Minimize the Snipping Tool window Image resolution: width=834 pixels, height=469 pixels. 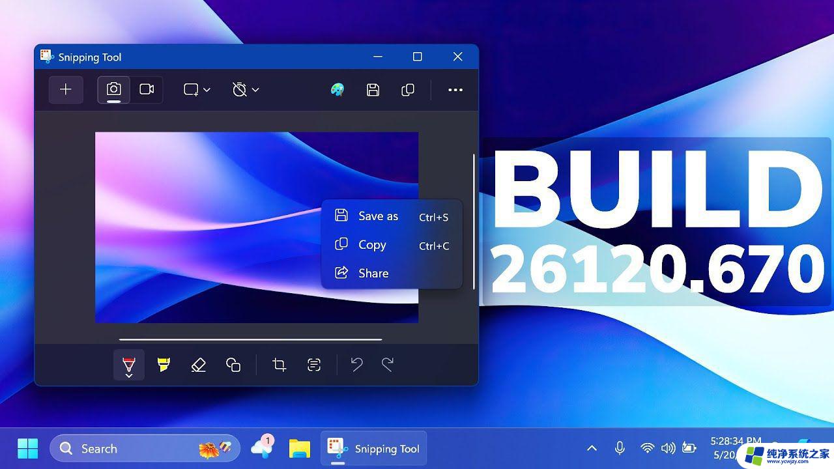point(378,57)
